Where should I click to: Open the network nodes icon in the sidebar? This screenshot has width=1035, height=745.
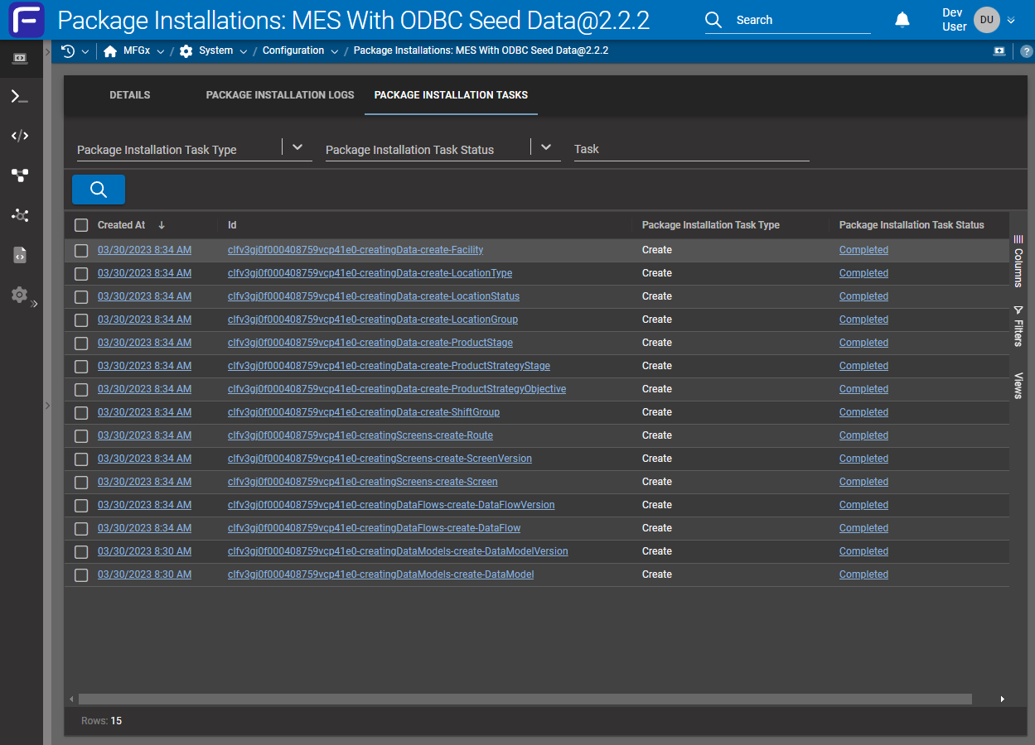click(x=20, y=215)
